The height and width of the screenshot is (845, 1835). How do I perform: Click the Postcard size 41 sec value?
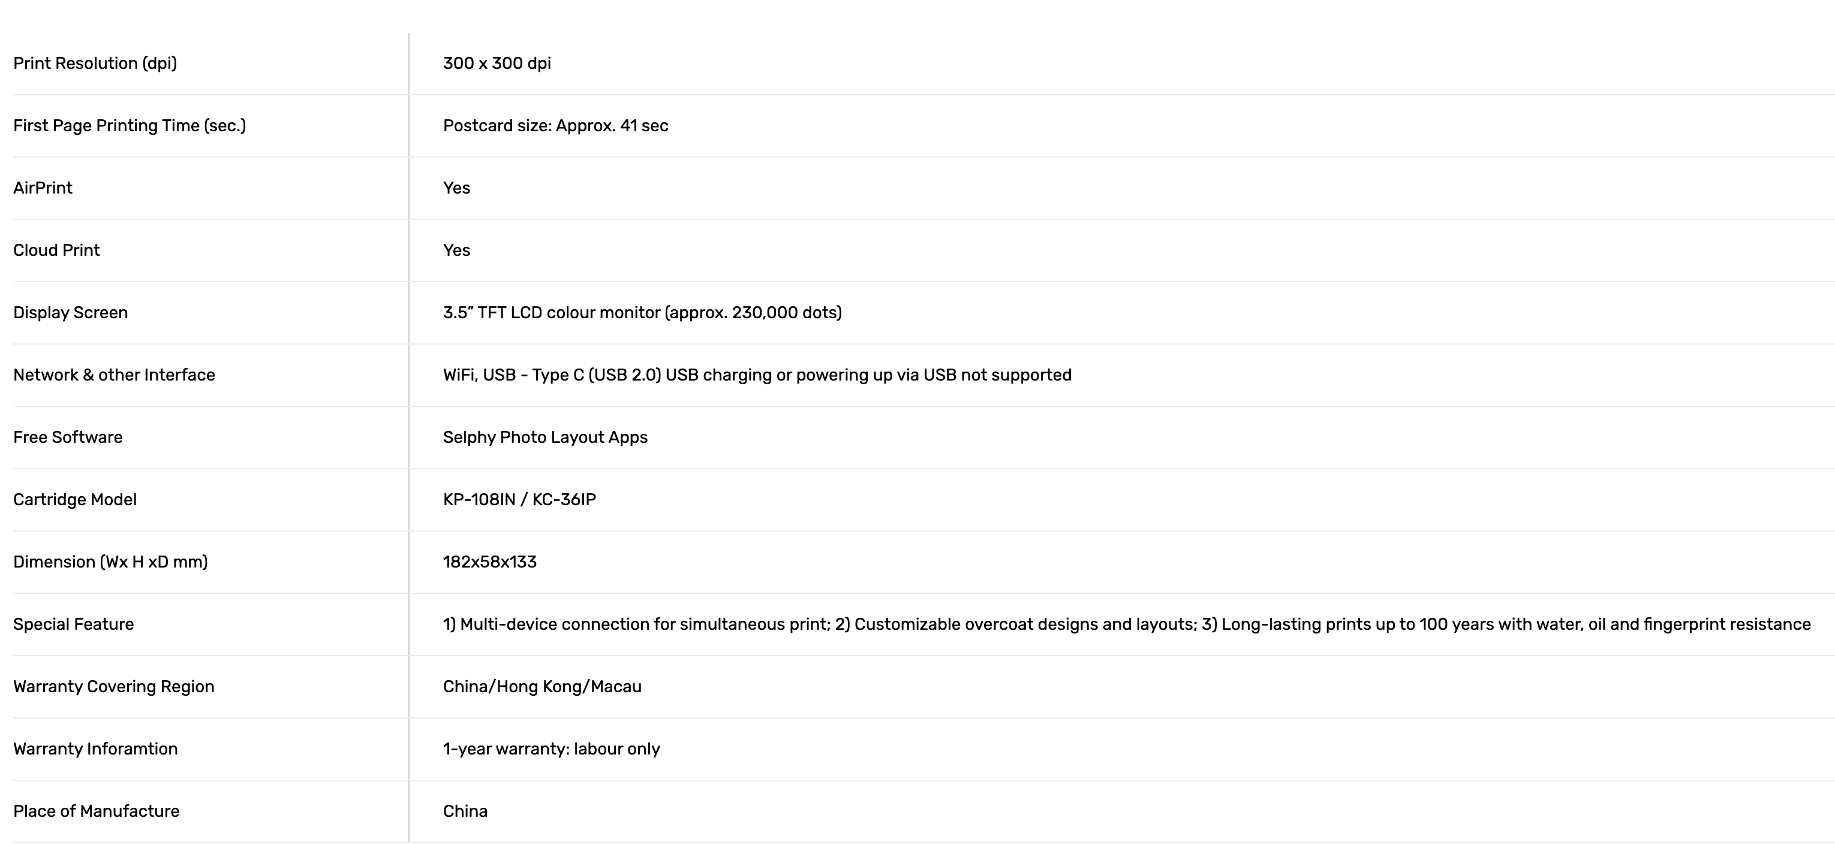click(555, 126)
